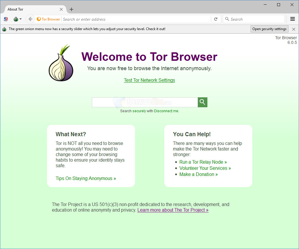Open Run a Tor Relay Node link
The width and height of the screenshot is (299, 249).
tap(203, 162)
